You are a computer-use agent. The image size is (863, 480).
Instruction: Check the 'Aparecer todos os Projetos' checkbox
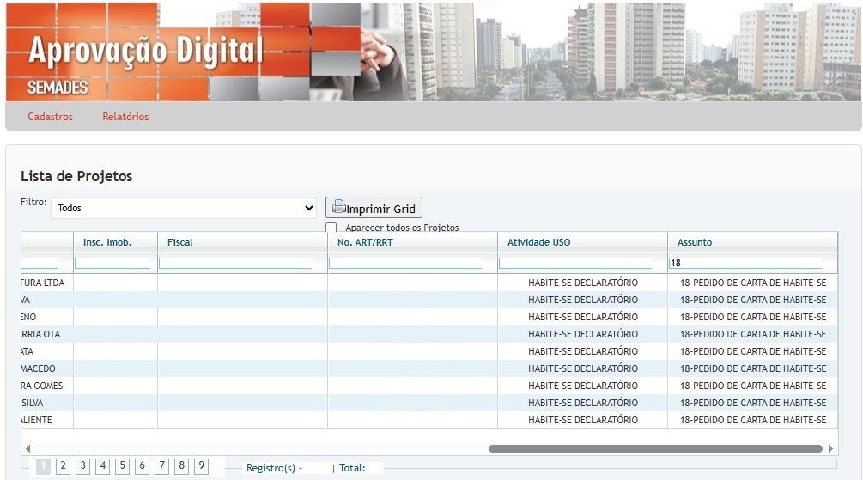click(x=331, y=228)
